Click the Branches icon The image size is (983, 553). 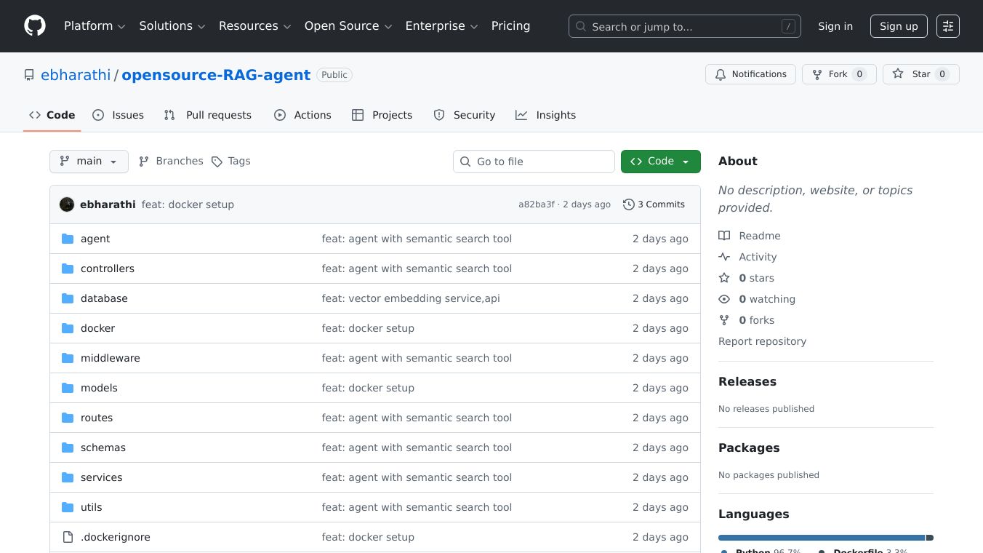pyautogui.click(x=144, y=161)
